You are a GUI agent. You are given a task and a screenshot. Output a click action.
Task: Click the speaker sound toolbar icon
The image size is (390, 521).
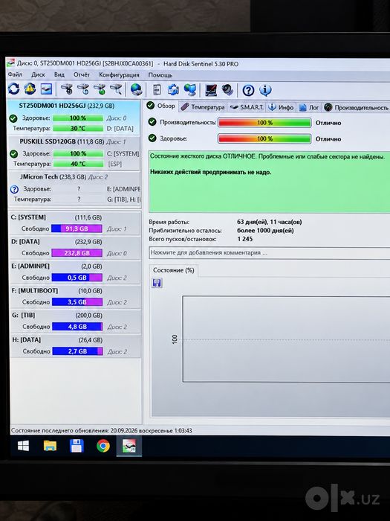[227, 90]
